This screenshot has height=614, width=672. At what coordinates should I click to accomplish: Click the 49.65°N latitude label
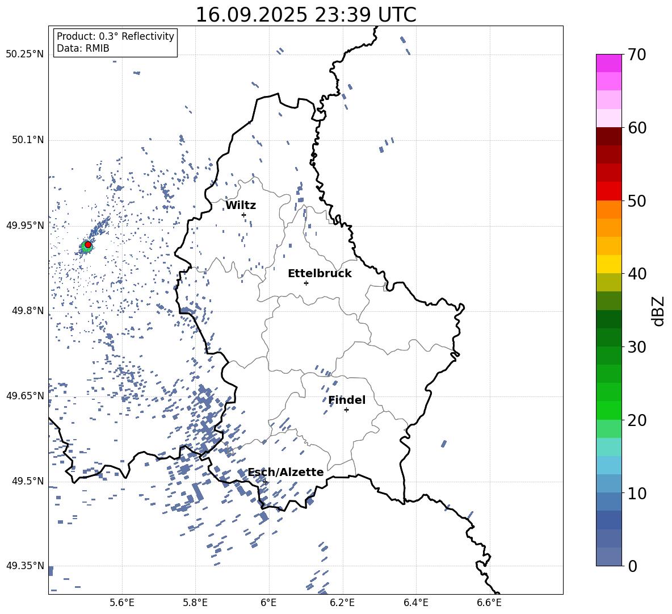(x=25, y=395)
